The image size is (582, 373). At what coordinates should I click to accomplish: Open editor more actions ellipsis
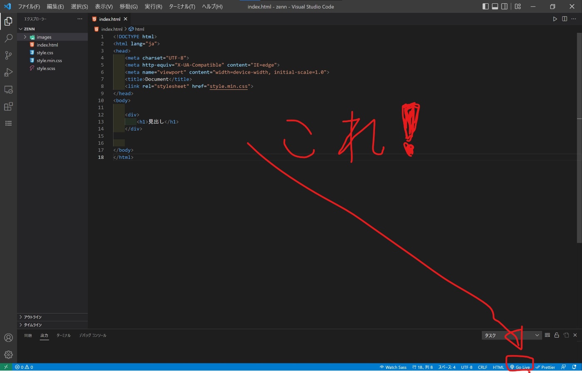pyautogui.click(x=574, y=19)
